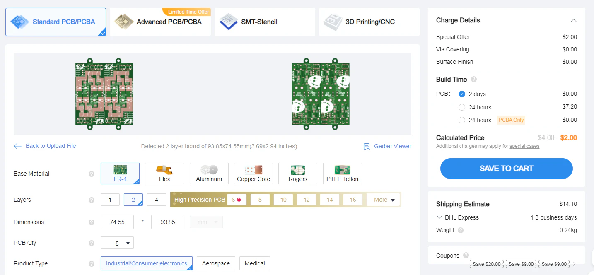Click the Advanced PCB/PCBA chip icon

tap(124, 22)
